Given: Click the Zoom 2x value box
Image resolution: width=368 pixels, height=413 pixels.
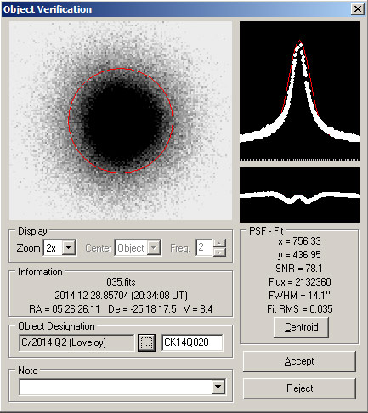Looking at the screenshot, I should coord(53,248).
